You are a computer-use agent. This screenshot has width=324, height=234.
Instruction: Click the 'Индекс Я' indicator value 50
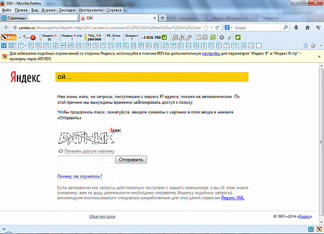click(49, 40)
